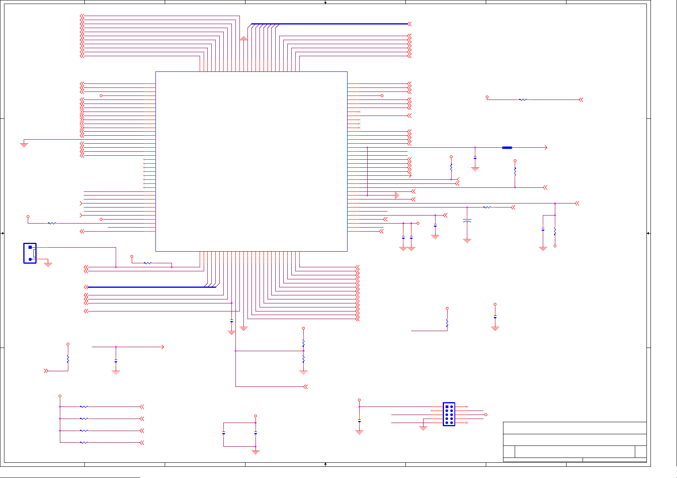677x478 pixels.
Task: Select the power terminal above the ten-pin header's capacitor
Action: 359,400
